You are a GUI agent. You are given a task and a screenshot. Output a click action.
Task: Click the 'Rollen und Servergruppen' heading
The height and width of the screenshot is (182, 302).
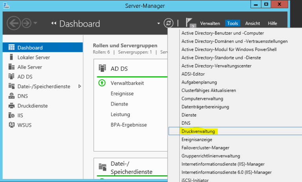point(125,45)
